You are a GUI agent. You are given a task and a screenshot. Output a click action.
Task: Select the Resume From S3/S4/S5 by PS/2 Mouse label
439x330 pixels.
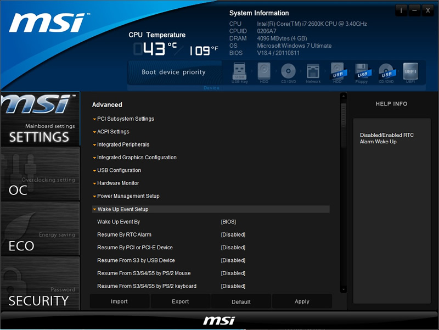tap(144, 273)
